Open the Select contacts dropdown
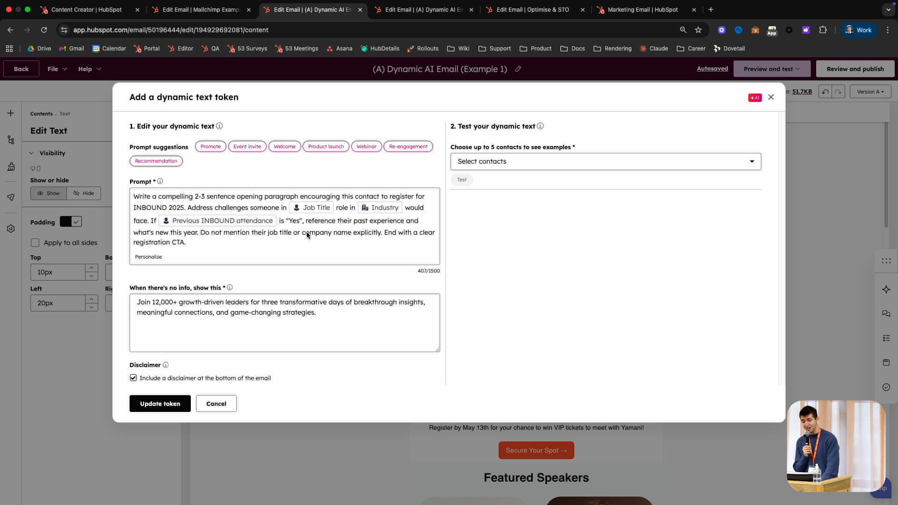 click(605, 161)
